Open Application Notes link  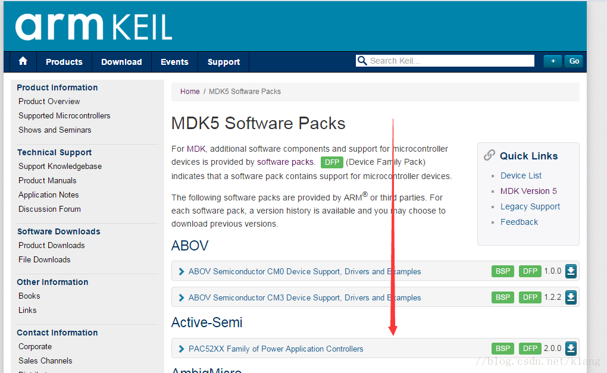[48, 195]
